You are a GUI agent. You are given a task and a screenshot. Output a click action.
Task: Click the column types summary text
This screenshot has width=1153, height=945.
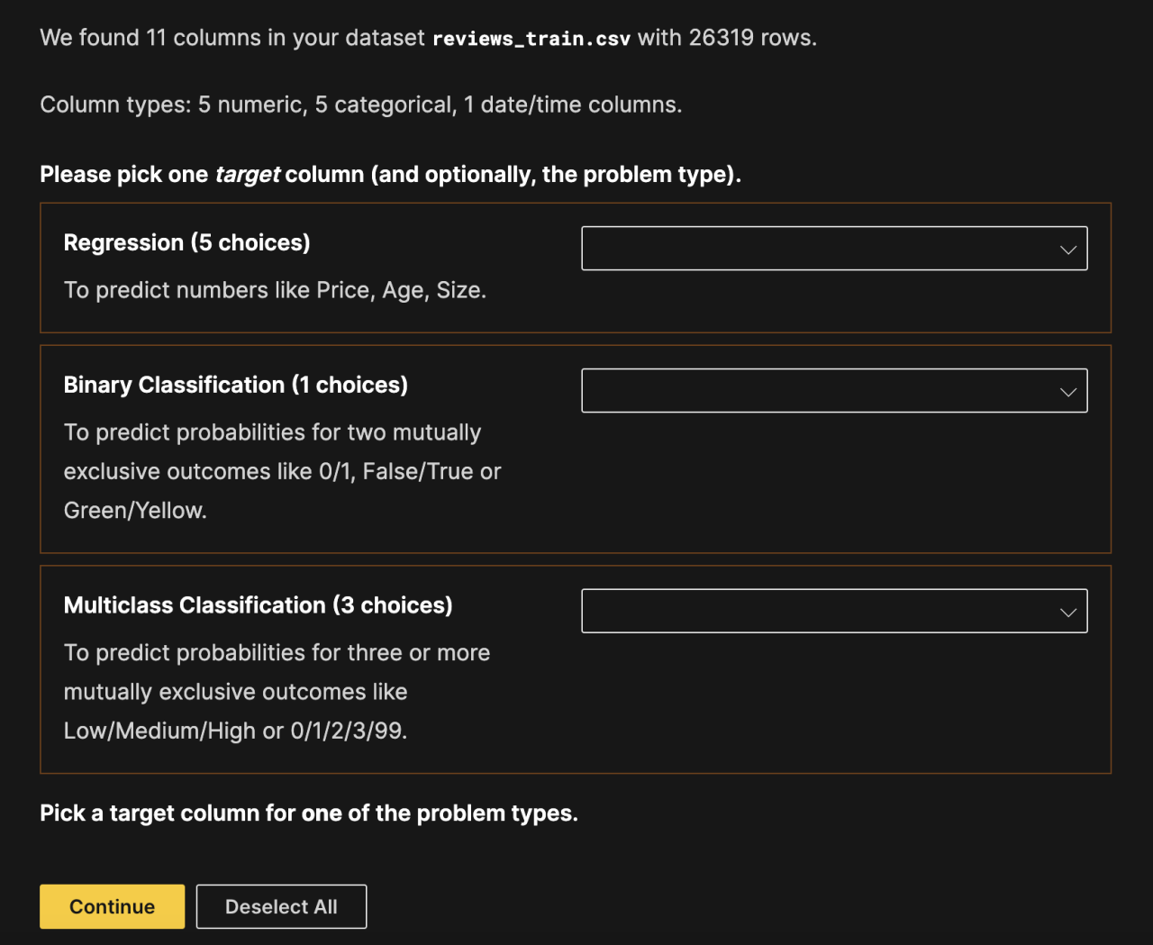359,104
